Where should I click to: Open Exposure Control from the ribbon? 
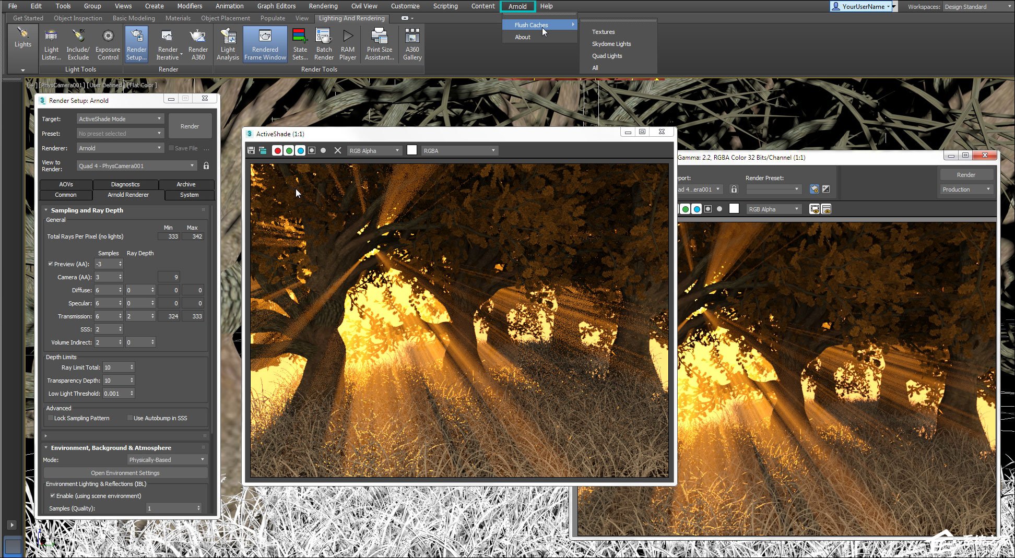108,44
